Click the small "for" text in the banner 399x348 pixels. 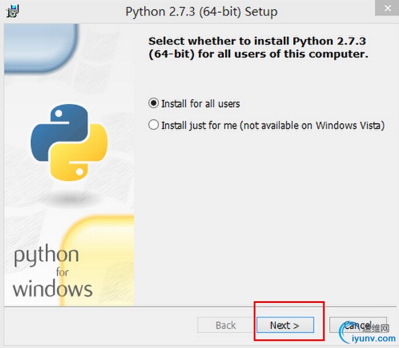(63, 272)
